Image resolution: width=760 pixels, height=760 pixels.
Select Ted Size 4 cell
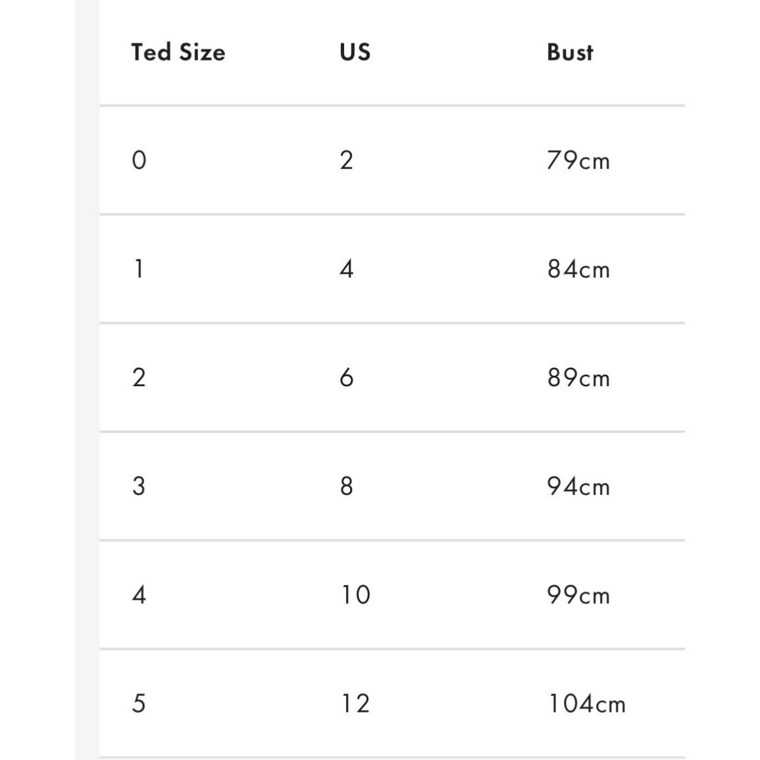pyautogui.click(x=139, y=595)
